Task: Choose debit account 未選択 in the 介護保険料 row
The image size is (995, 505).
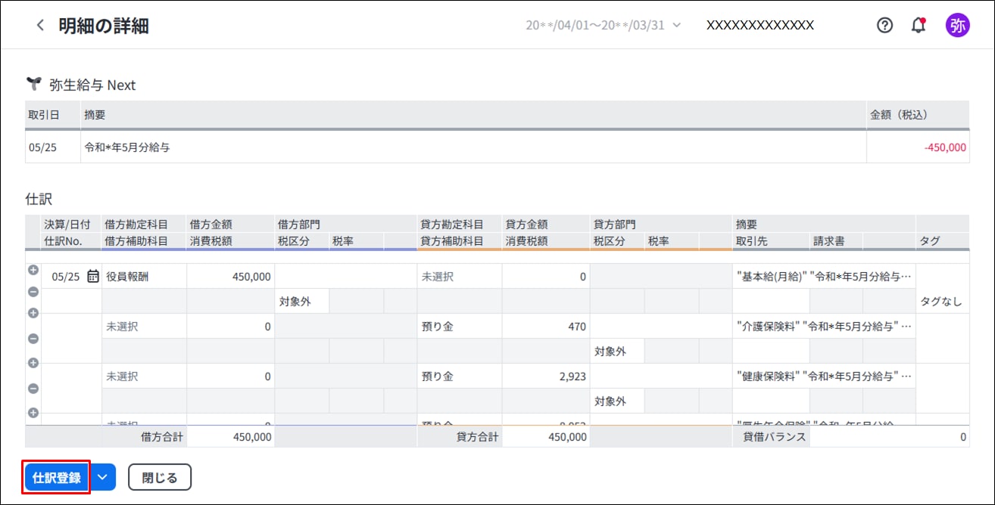Action: (144, 327)
